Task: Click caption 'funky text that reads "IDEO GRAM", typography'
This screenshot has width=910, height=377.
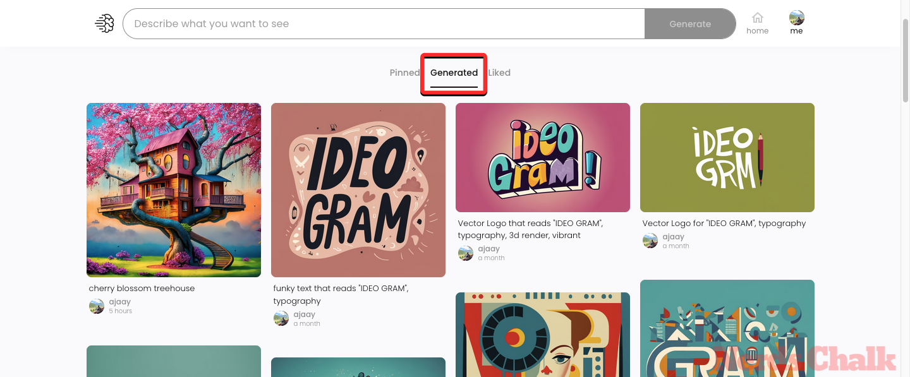Action: [341, 295]
